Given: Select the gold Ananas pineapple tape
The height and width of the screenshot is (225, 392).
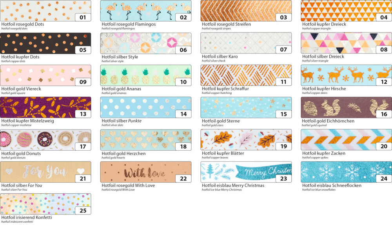Looking at the screenshot, I should [146, 76].
